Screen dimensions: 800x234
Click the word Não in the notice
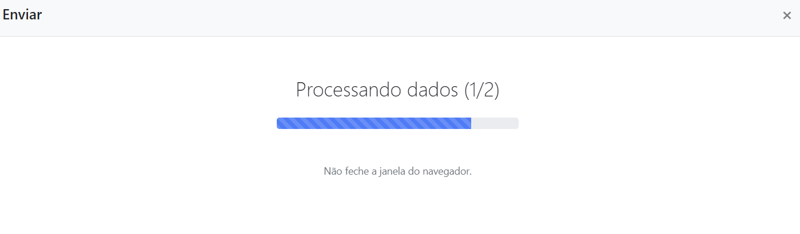tap(332, 171)
